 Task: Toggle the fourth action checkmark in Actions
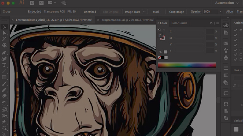click(235, 45)
